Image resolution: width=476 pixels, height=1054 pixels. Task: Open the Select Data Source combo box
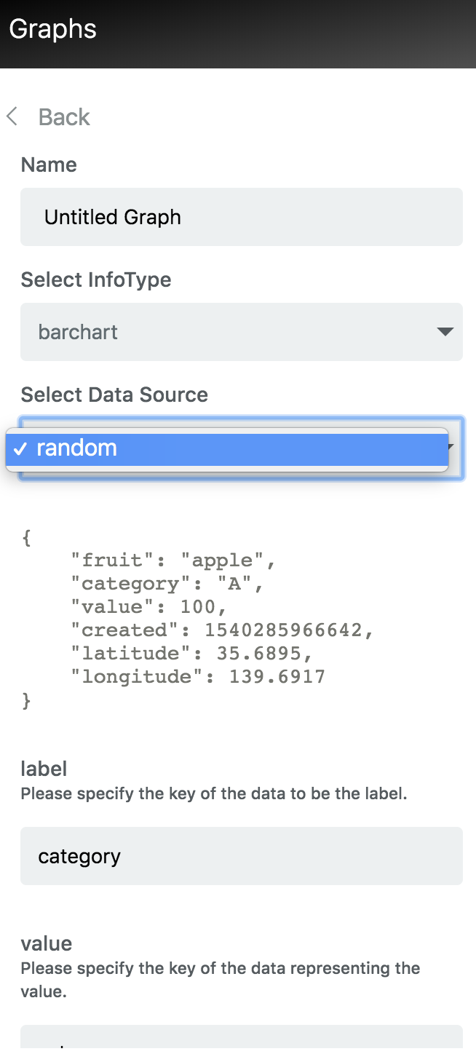click(x=242, y=449)
